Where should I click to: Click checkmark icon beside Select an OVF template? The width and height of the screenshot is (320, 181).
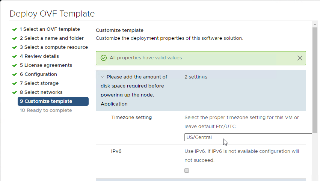click(15, 29)
